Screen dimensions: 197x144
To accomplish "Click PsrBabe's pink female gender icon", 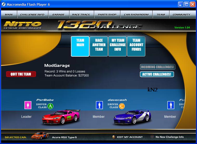I will pyautogui.click(x=28, y=105).
